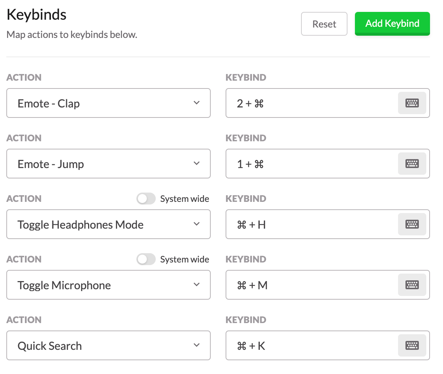Viewport: 443px width, 374px height.
Task: Open Toggle Headphones Mode action dropdown
Action: (109, 224)
